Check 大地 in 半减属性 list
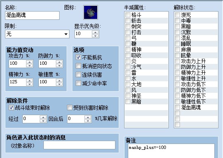The width and height of the screenshot is (223, 158). [x=128, y=84]
